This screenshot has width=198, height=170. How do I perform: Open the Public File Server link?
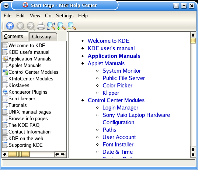click(124, 78)
